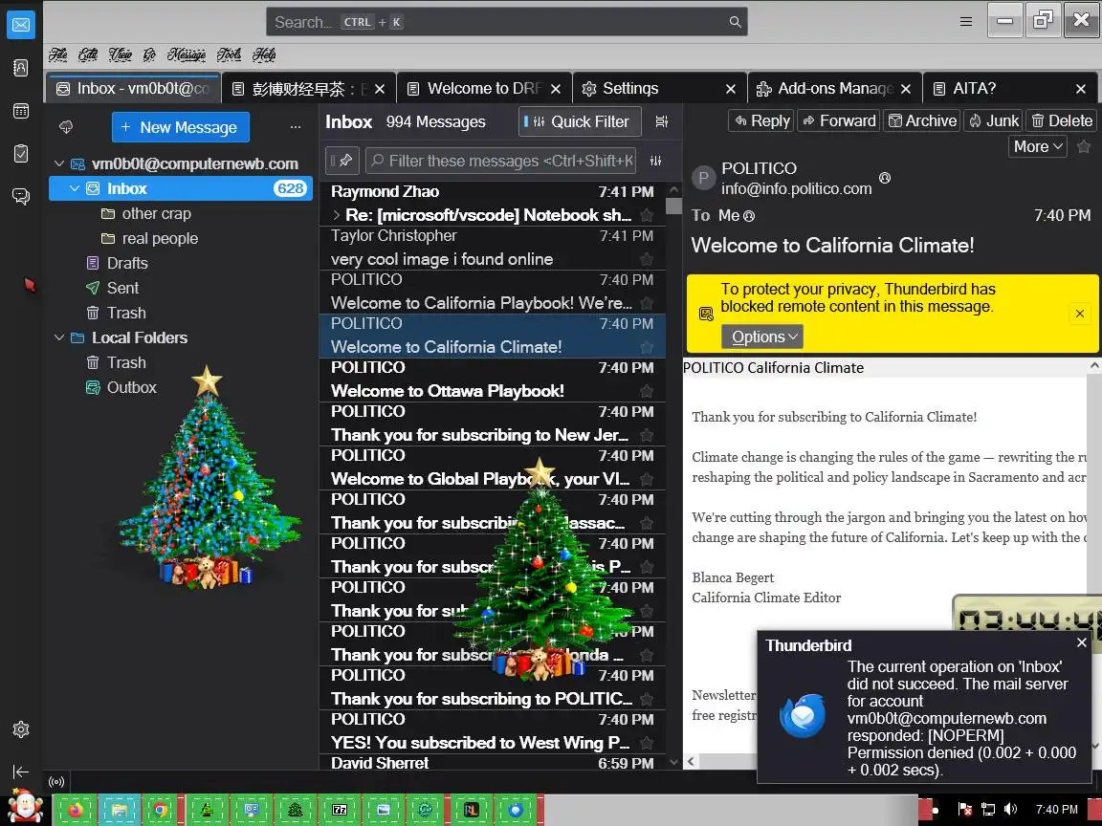
Task: Close the Add-ons Manager tab
Action: click(x=906, y=89)
